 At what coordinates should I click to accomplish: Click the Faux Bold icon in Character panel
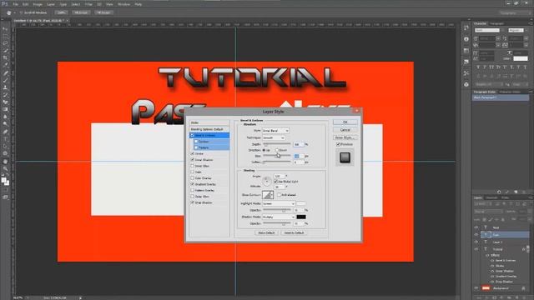(478, 67)
